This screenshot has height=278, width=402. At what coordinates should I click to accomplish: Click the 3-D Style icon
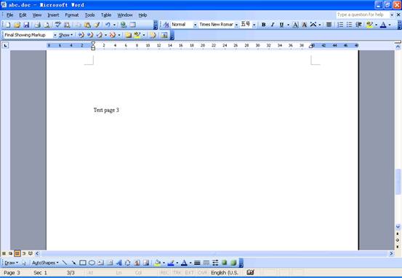[x=233, y=263]
